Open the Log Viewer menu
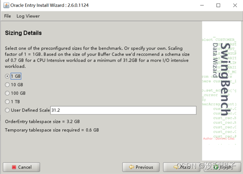Image resolution: width=243 pixels, height=174 pixels. pos(28,16)
